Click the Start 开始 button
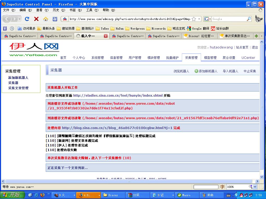This screenshot has height=199, width=266. tap(12, 195)
